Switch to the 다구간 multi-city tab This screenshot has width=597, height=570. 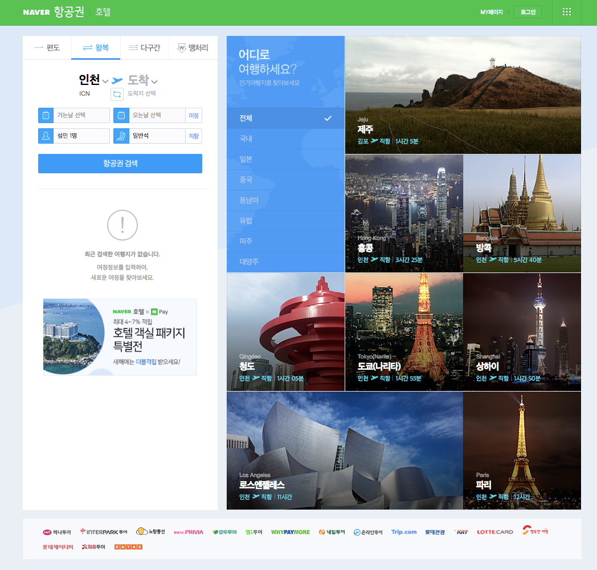coord(144,47)
